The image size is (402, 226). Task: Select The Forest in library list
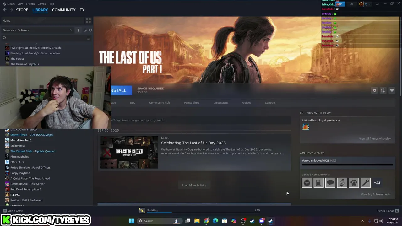[x=17, y=59]
